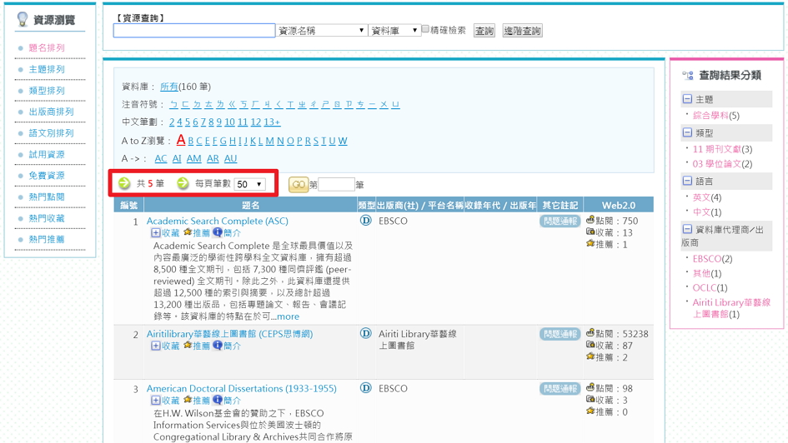Add American Doctoral Dissertations to 收藏

(165, 401)
